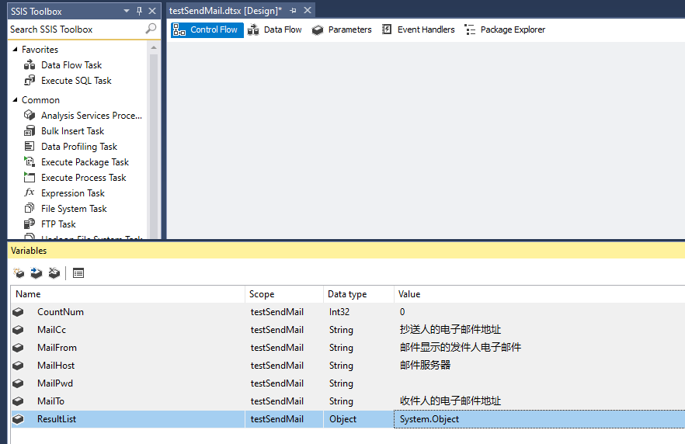Image resolution: width=685 pixels, height=444 pixels.
Task: Click the MailTo value 收件人的电子邮件地址
Action: pos(450,401)
